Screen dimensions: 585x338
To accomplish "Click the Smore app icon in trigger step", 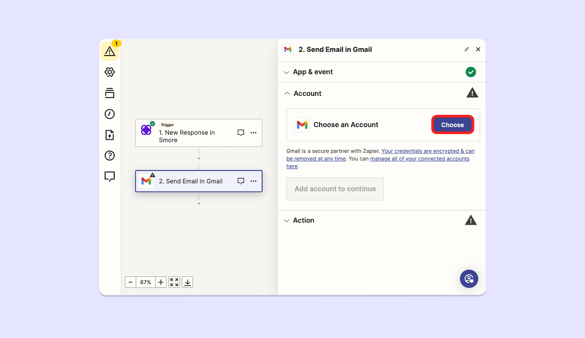I will [x=146, y=130].
